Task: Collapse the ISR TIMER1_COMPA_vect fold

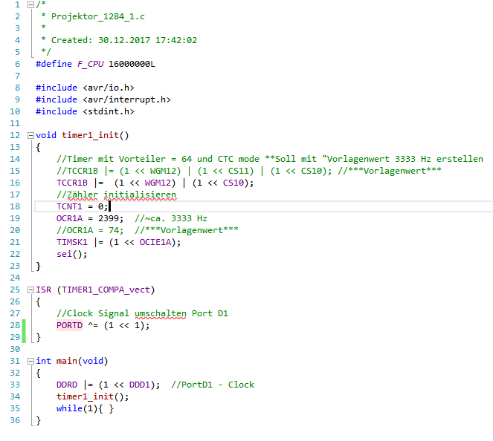Action: (30, 290)
